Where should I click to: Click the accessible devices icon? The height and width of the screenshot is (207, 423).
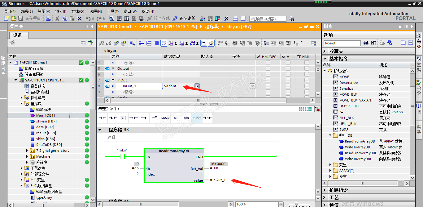pyautogui.click(x=203, y=19)
